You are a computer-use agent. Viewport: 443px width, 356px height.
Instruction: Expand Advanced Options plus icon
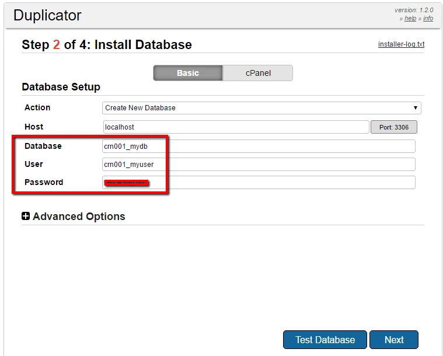26,216
